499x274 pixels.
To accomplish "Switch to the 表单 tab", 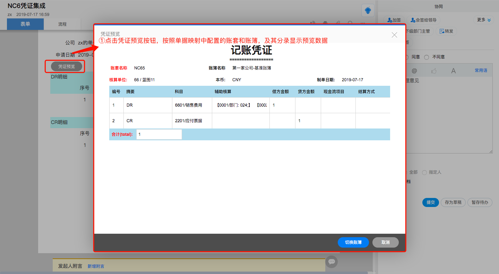I will coord(25,24).
